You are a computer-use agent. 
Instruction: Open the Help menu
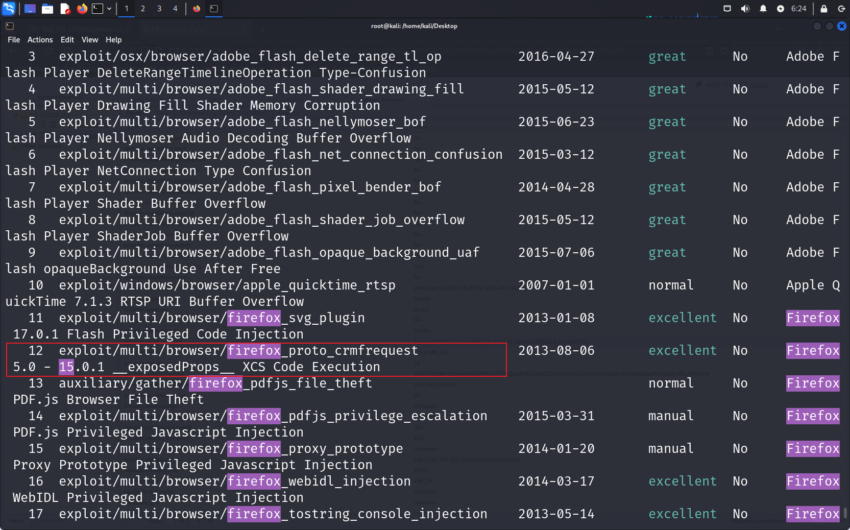pos(113,40)
